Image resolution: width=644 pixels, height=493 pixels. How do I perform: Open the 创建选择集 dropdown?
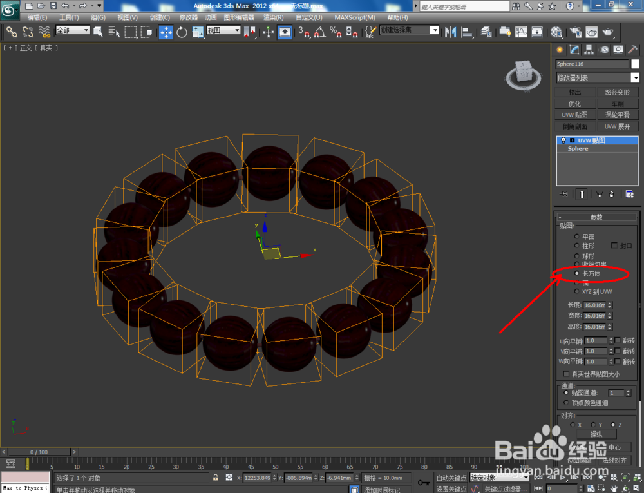point(433,29)
